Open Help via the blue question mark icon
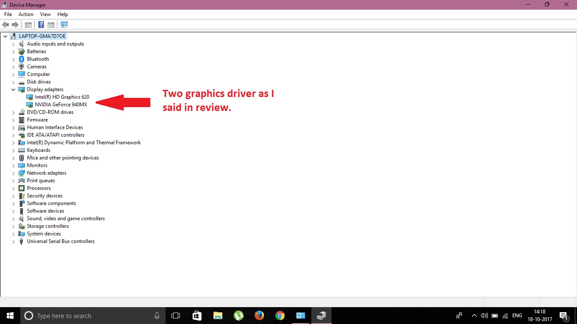 [x=41, y=25]
